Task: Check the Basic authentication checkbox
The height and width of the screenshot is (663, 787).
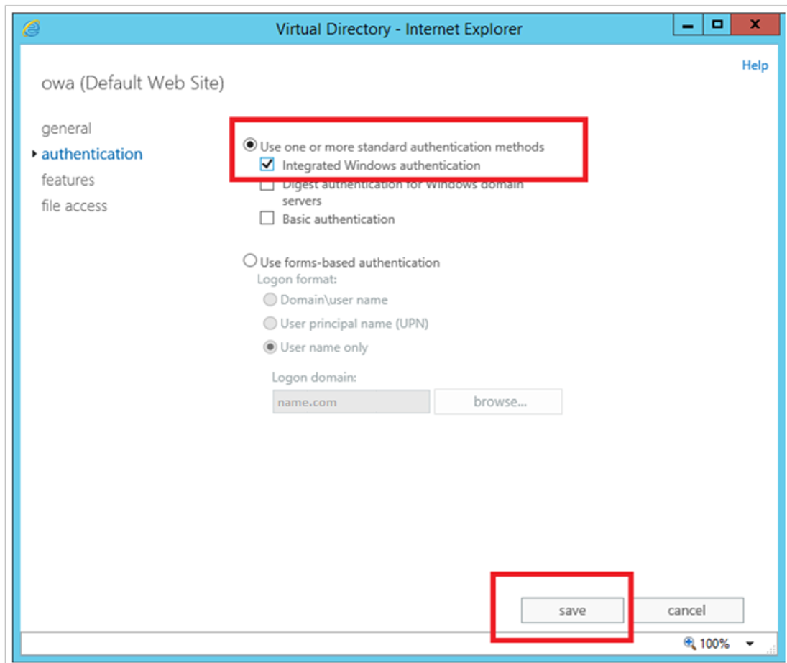Action: pyautogui.click(x=267, y=218)
